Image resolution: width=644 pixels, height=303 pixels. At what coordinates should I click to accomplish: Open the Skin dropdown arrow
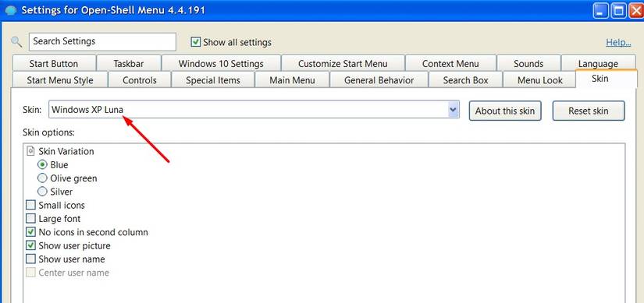point(453,110)
